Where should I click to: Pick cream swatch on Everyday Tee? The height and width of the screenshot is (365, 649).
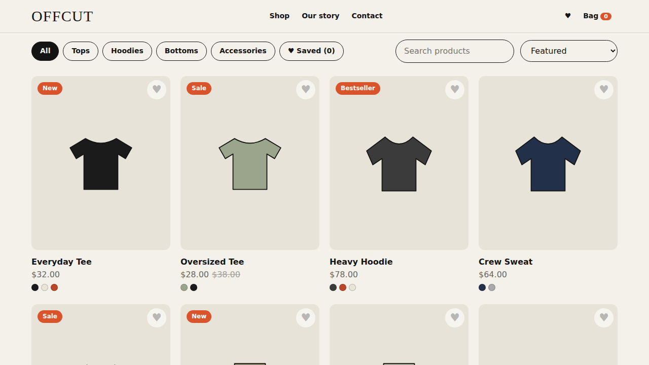[x=45, y=287]
